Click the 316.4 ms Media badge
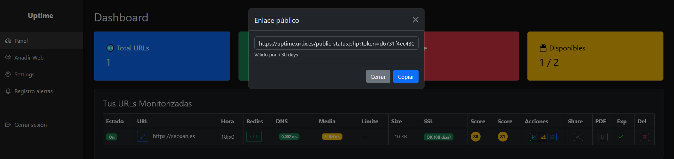 point(332,137)
